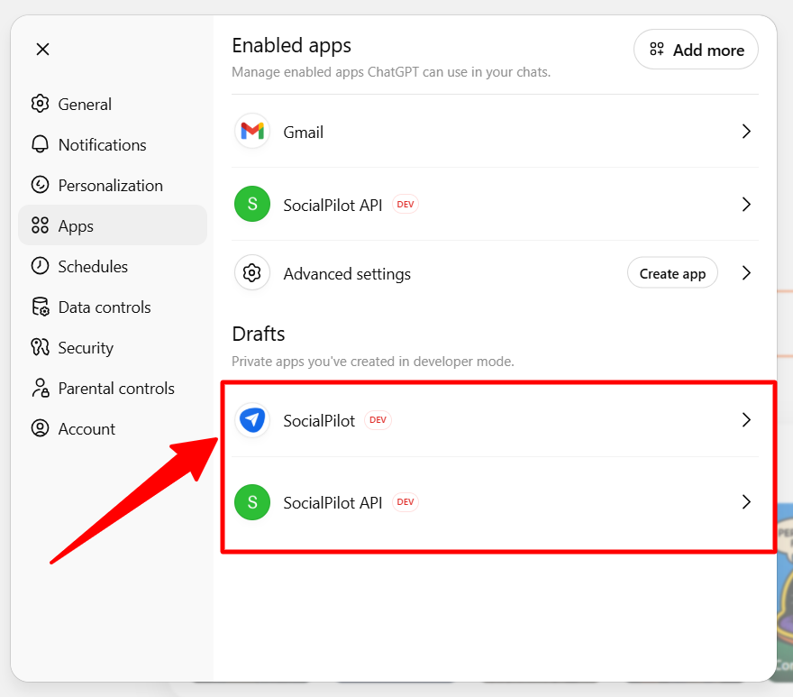
Task: Expand the SocialPilot draft chevron
Action: [746, 420]
